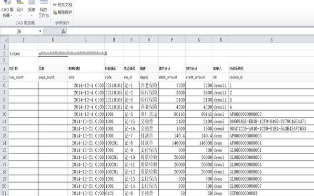Image resolution: width=314 pixels, height=196 pixels.
Task: Select row 10 header
Action: pos(4,114)
